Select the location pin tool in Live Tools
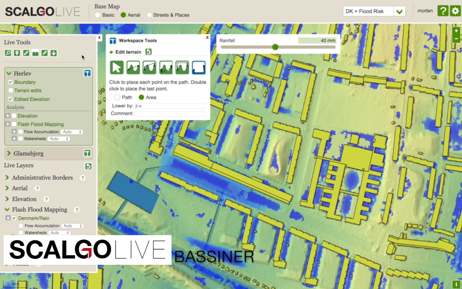This screenshot has width=462, height=289. (x=17, y=53)
